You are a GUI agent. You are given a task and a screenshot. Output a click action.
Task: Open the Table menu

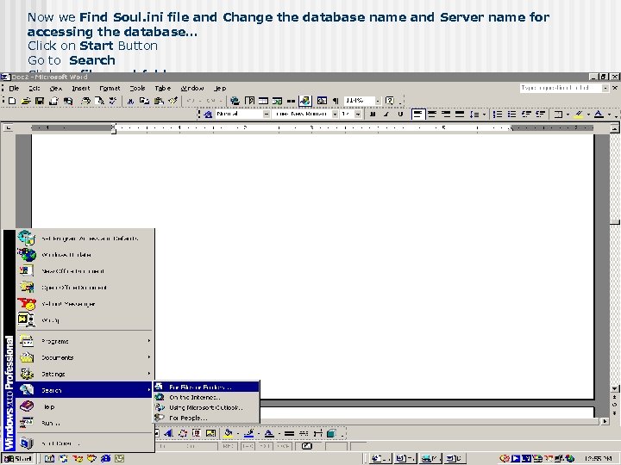(x=162, y=88)
